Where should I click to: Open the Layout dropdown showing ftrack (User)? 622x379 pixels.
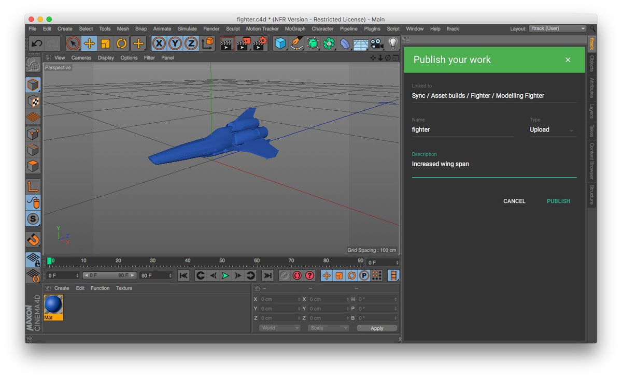coord(557,28)
